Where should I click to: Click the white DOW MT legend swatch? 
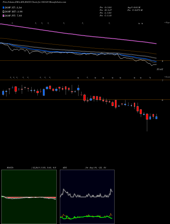point(4,12)
